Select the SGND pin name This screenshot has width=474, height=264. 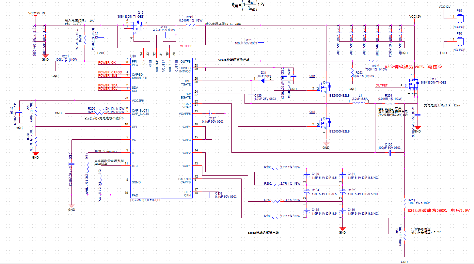click(136, 182)
